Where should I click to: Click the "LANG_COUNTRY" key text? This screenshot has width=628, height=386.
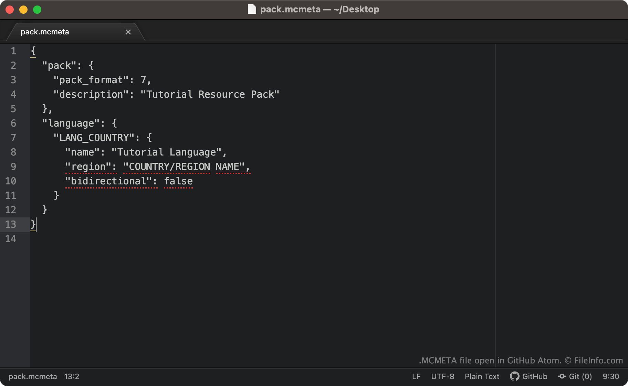pyautogui.click(x=94, y=138)
